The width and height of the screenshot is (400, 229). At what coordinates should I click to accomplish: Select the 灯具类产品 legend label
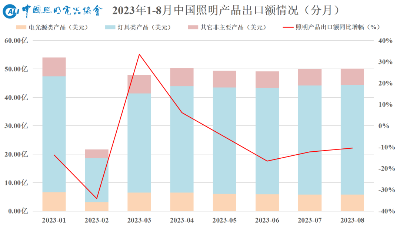144,27
